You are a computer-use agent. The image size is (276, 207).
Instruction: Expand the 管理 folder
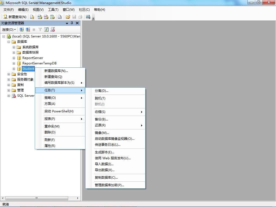[x=9, y=91]
